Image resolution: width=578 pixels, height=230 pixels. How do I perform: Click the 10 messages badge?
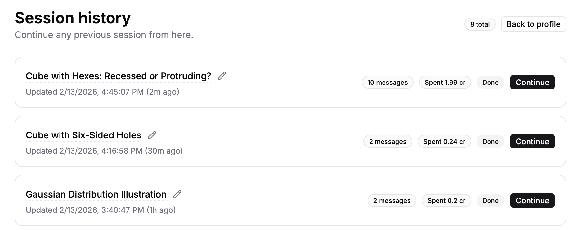[x=387, y=82]
